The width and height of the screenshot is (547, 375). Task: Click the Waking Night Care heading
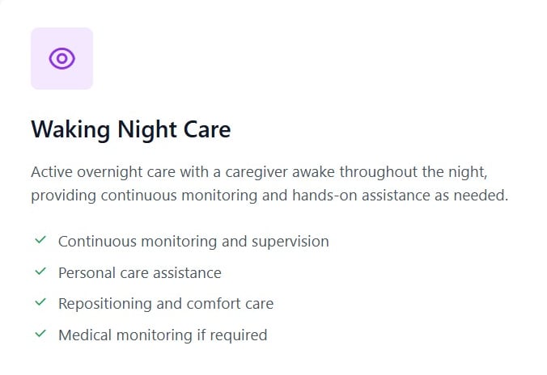[130, 129]
